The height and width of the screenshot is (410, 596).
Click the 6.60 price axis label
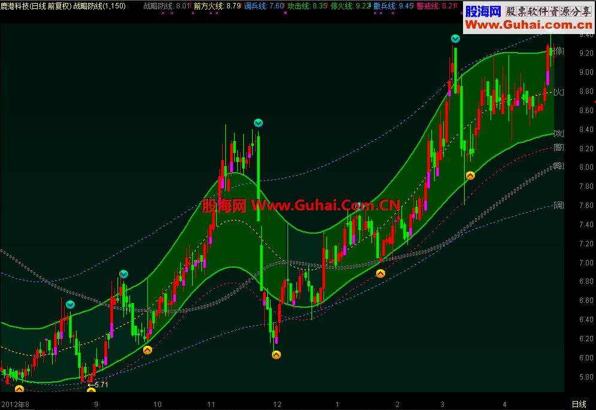coord(586,301)
